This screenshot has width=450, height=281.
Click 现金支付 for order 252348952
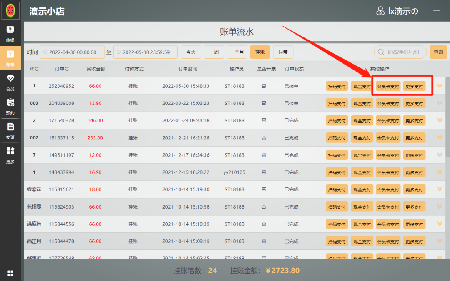click(362, 86)
